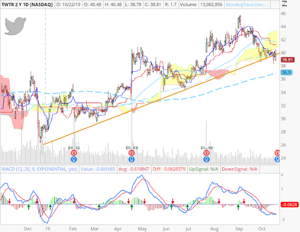Click the open price O: 40.48
This screenshot has height=232, width=300.
tap(93, 5)
